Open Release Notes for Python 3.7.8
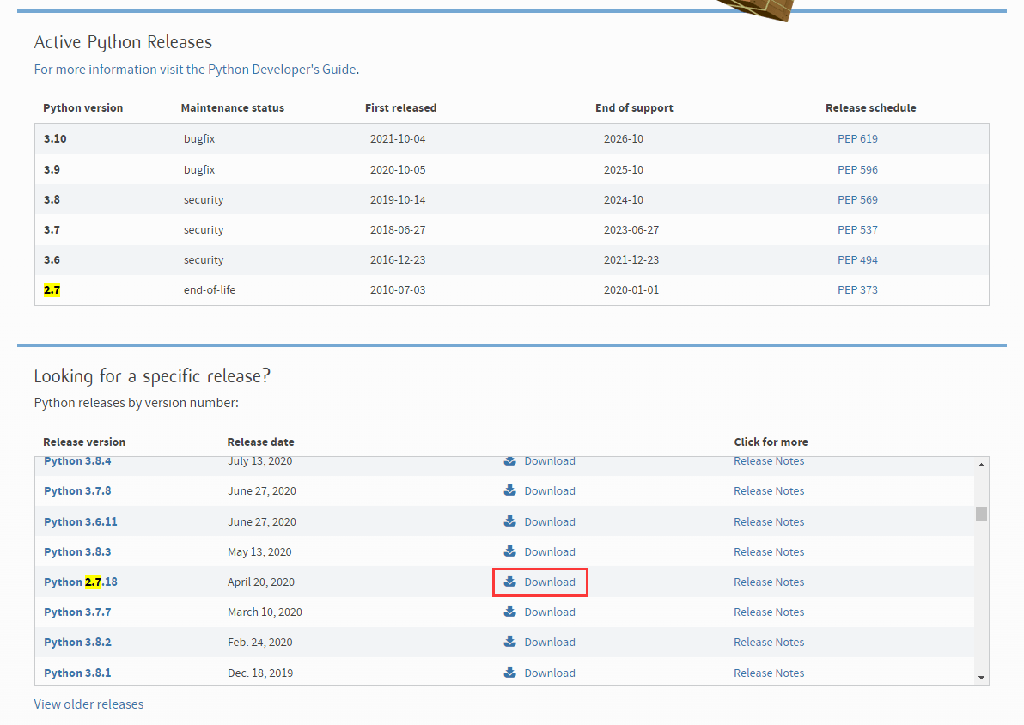Viewport: 1024px width, 725px height. (x=769, y=490)
